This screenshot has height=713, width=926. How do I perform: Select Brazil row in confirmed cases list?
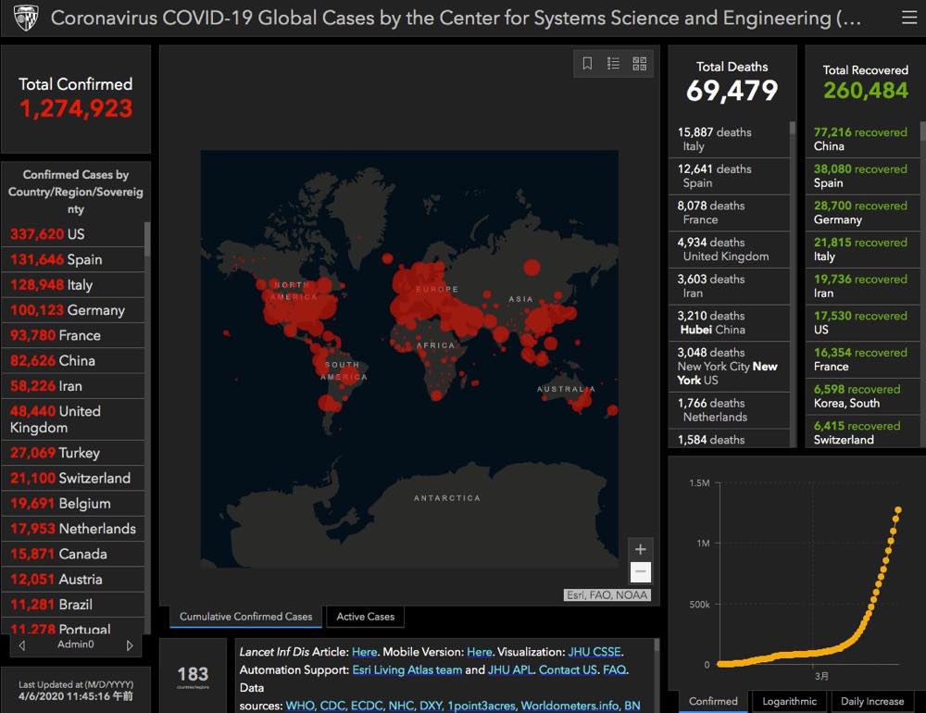(73, 605)
